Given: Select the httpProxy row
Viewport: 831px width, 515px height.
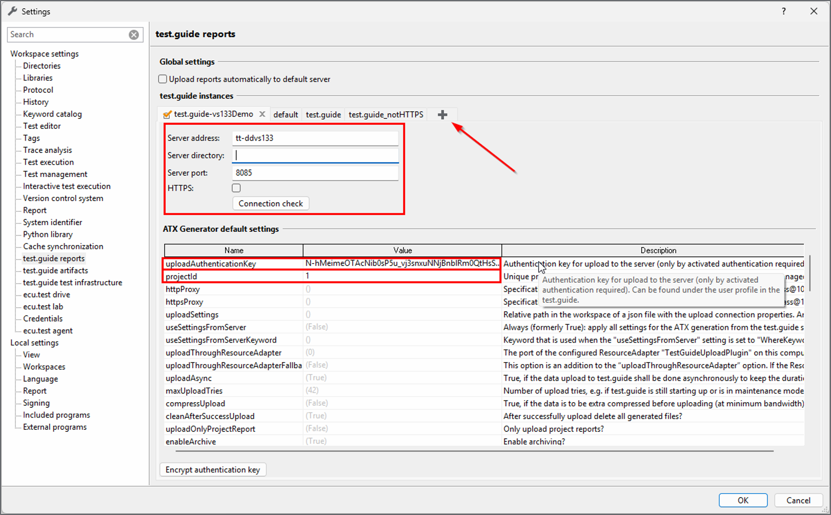Looking at the screenshot, I should coord(484,289).
